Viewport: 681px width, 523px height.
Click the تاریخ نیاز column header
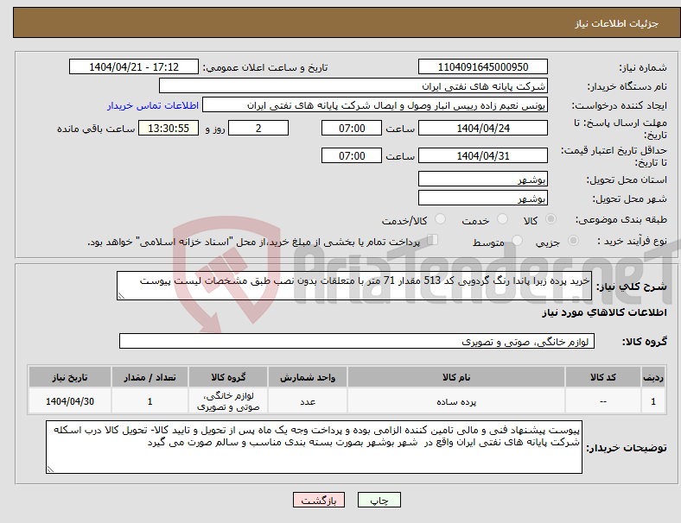(70, 377)
